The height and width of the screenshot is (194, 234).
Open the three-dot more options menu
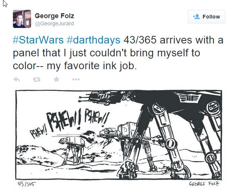(x=76, y=79)
